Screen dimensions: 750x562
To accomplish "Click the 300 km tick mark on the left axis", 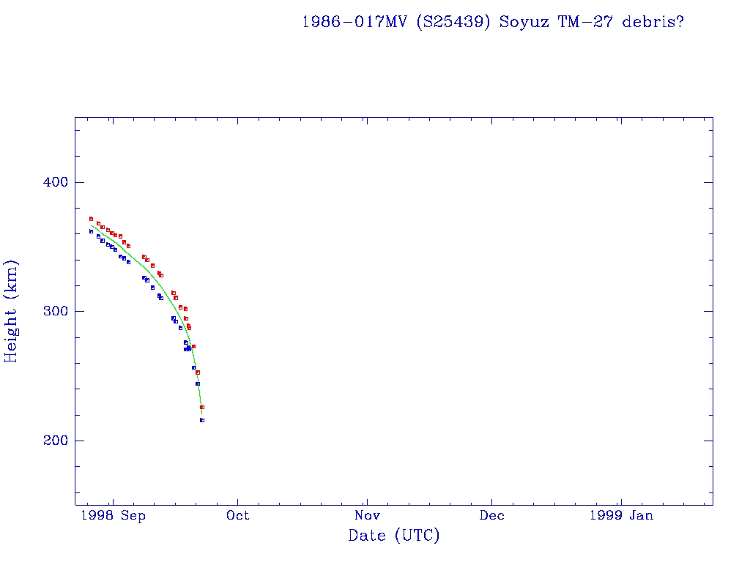I will 78,311.
